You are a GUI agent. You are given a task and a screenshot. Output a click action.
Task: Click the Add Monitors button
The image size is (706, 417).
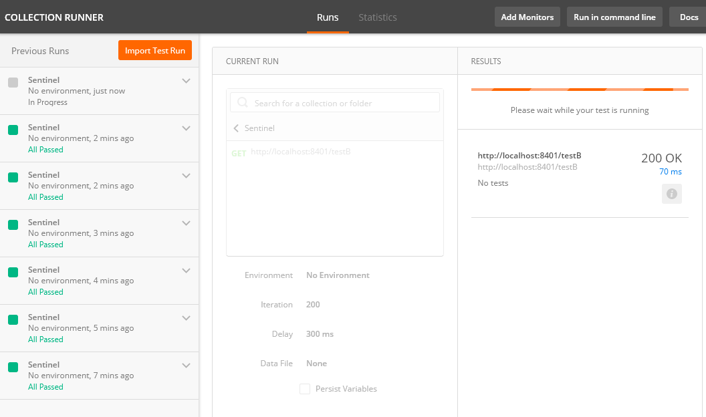[x=527, y=17]
